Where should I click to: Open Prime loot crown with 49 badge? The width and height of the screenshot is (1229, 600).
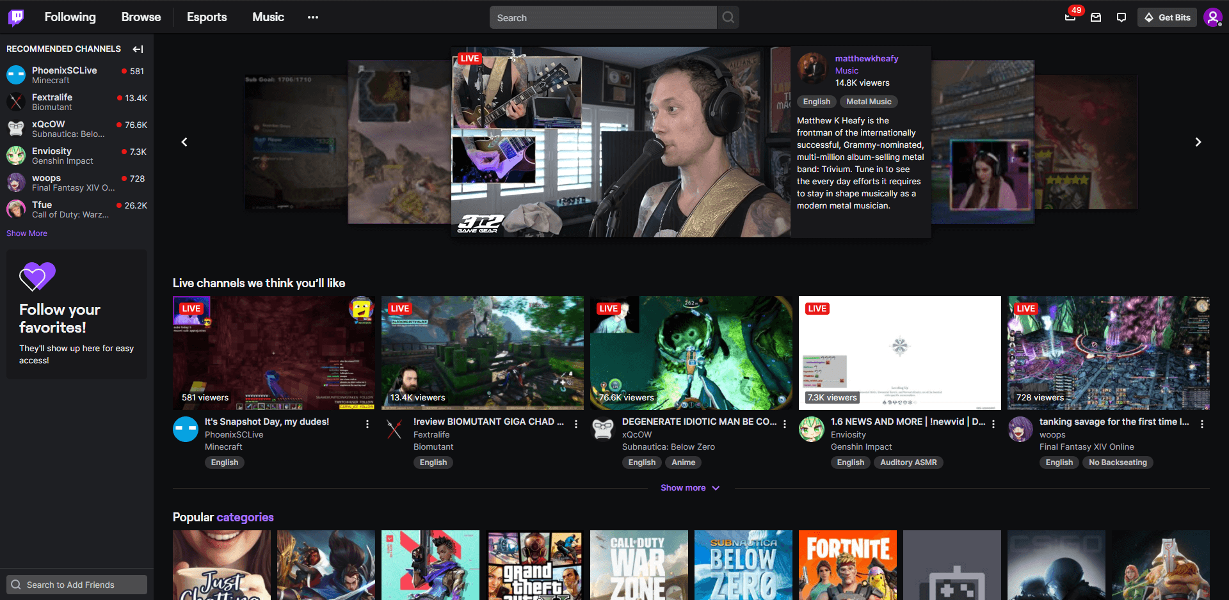pyautogui.click(x=1070, y=17)
